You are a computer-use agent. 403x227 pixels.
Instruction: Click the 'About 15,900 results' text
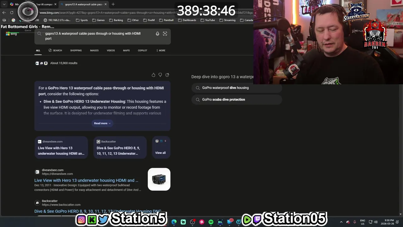64,63
